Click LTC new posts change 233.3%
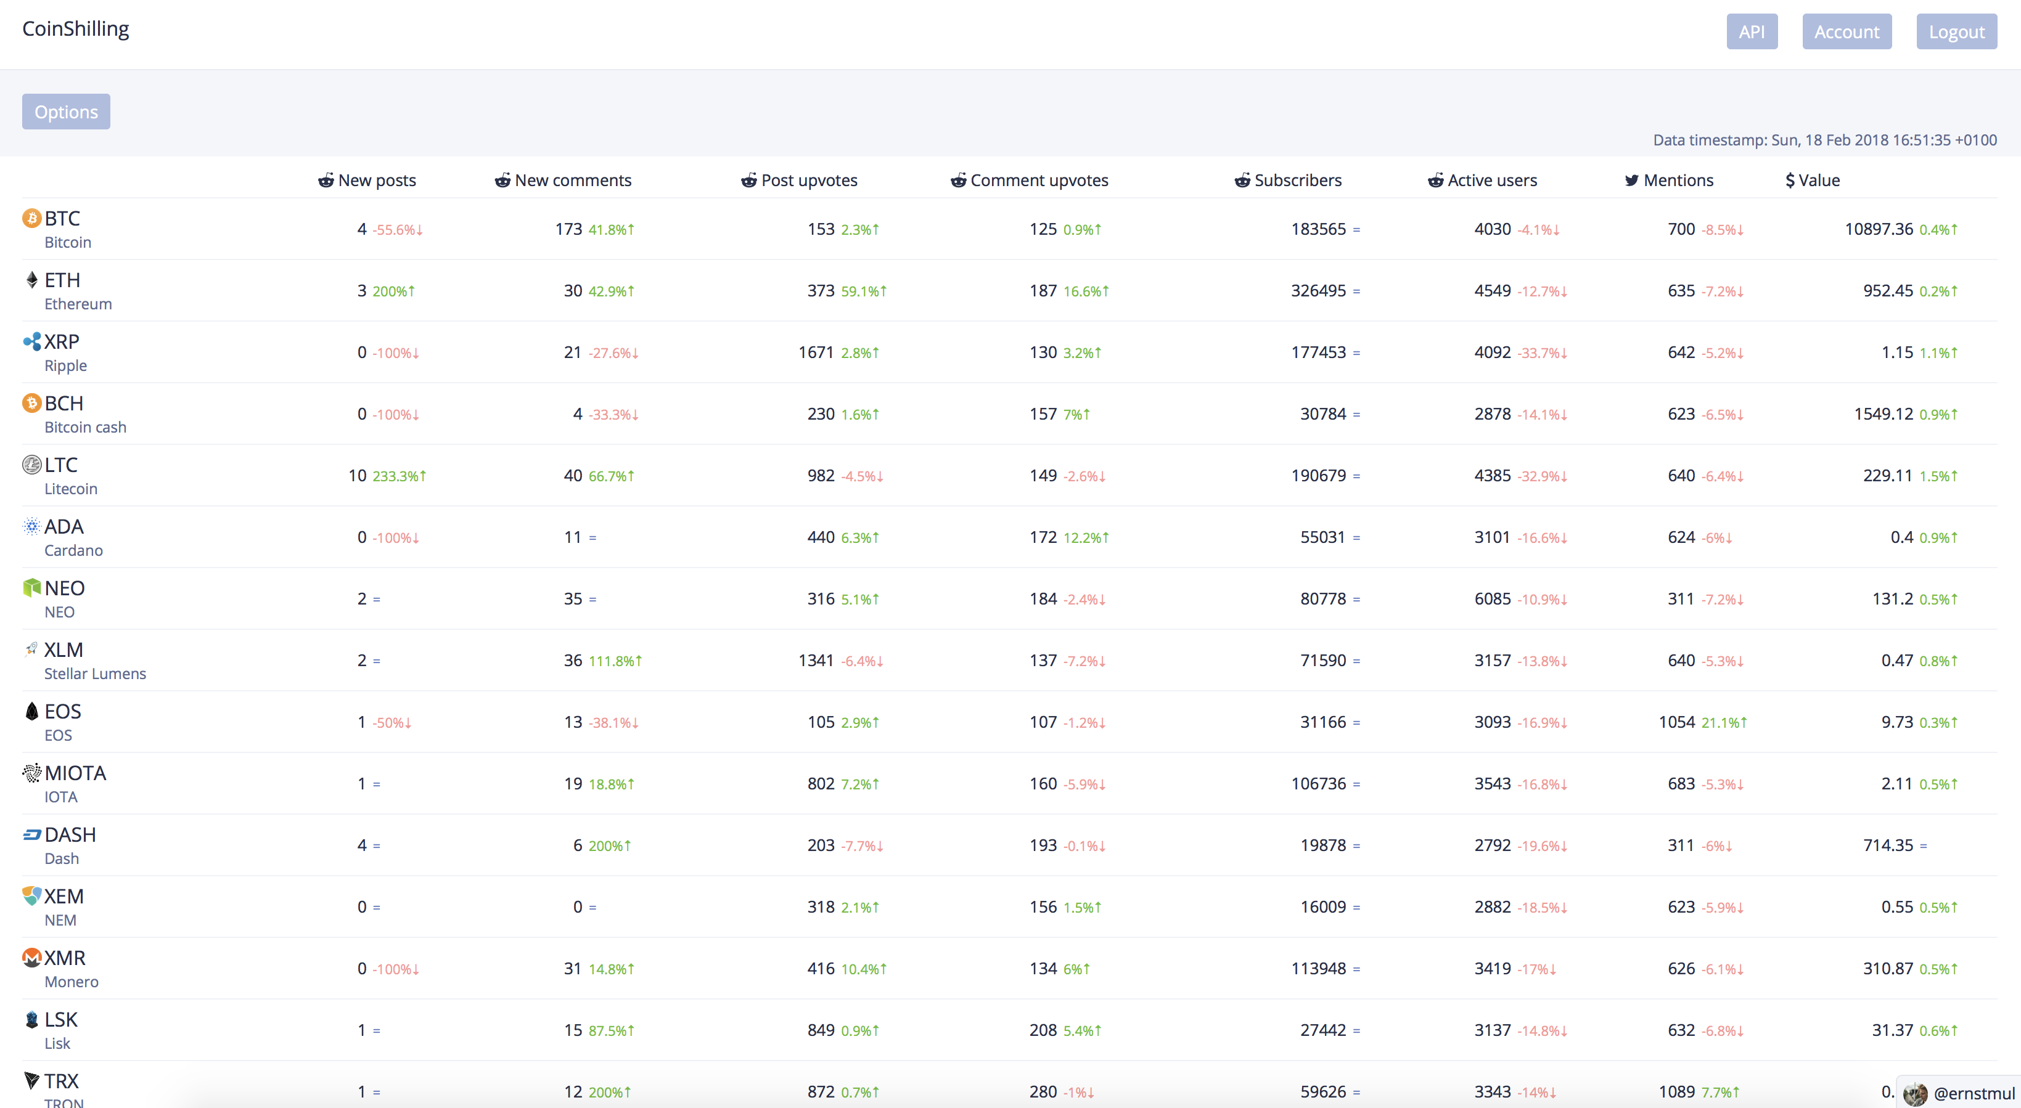The width and height of the screenshot is (2021, 1108). [x=398, y=476]
